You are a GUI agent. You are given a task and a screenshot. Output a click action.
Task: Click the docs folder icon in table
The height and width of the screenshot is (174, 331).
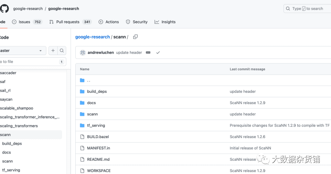[x=82, y=103]
